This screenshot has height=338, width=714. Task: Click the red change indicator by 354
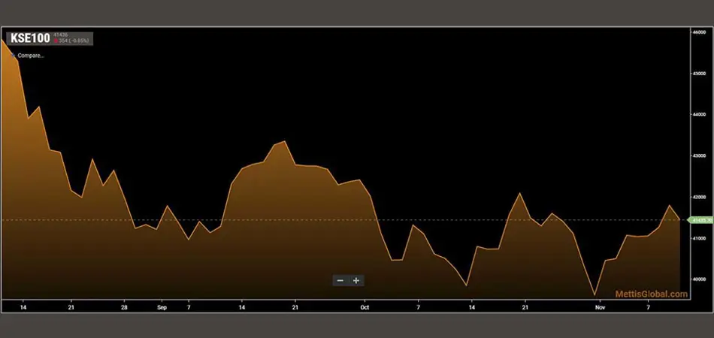pos(56,41)
